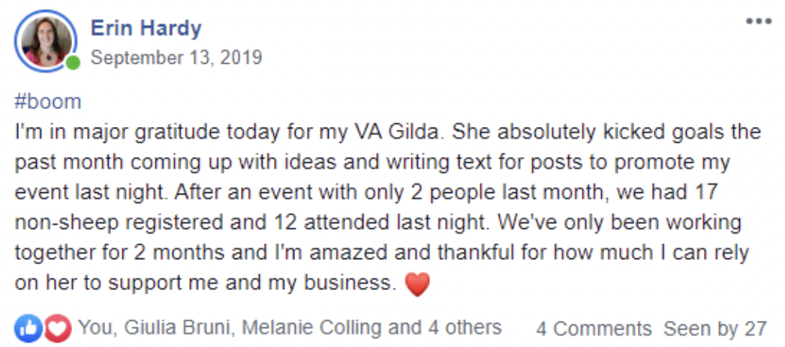Open Erin Hardy's profile name link
This screenshot has width=785, height=347.
(146, 29)
